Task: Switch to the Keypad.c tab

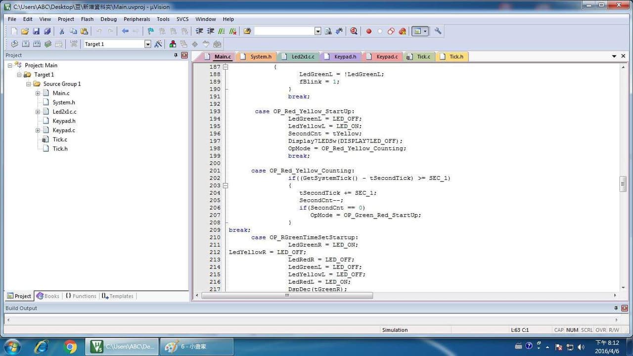Action: [x=383, y=56]
